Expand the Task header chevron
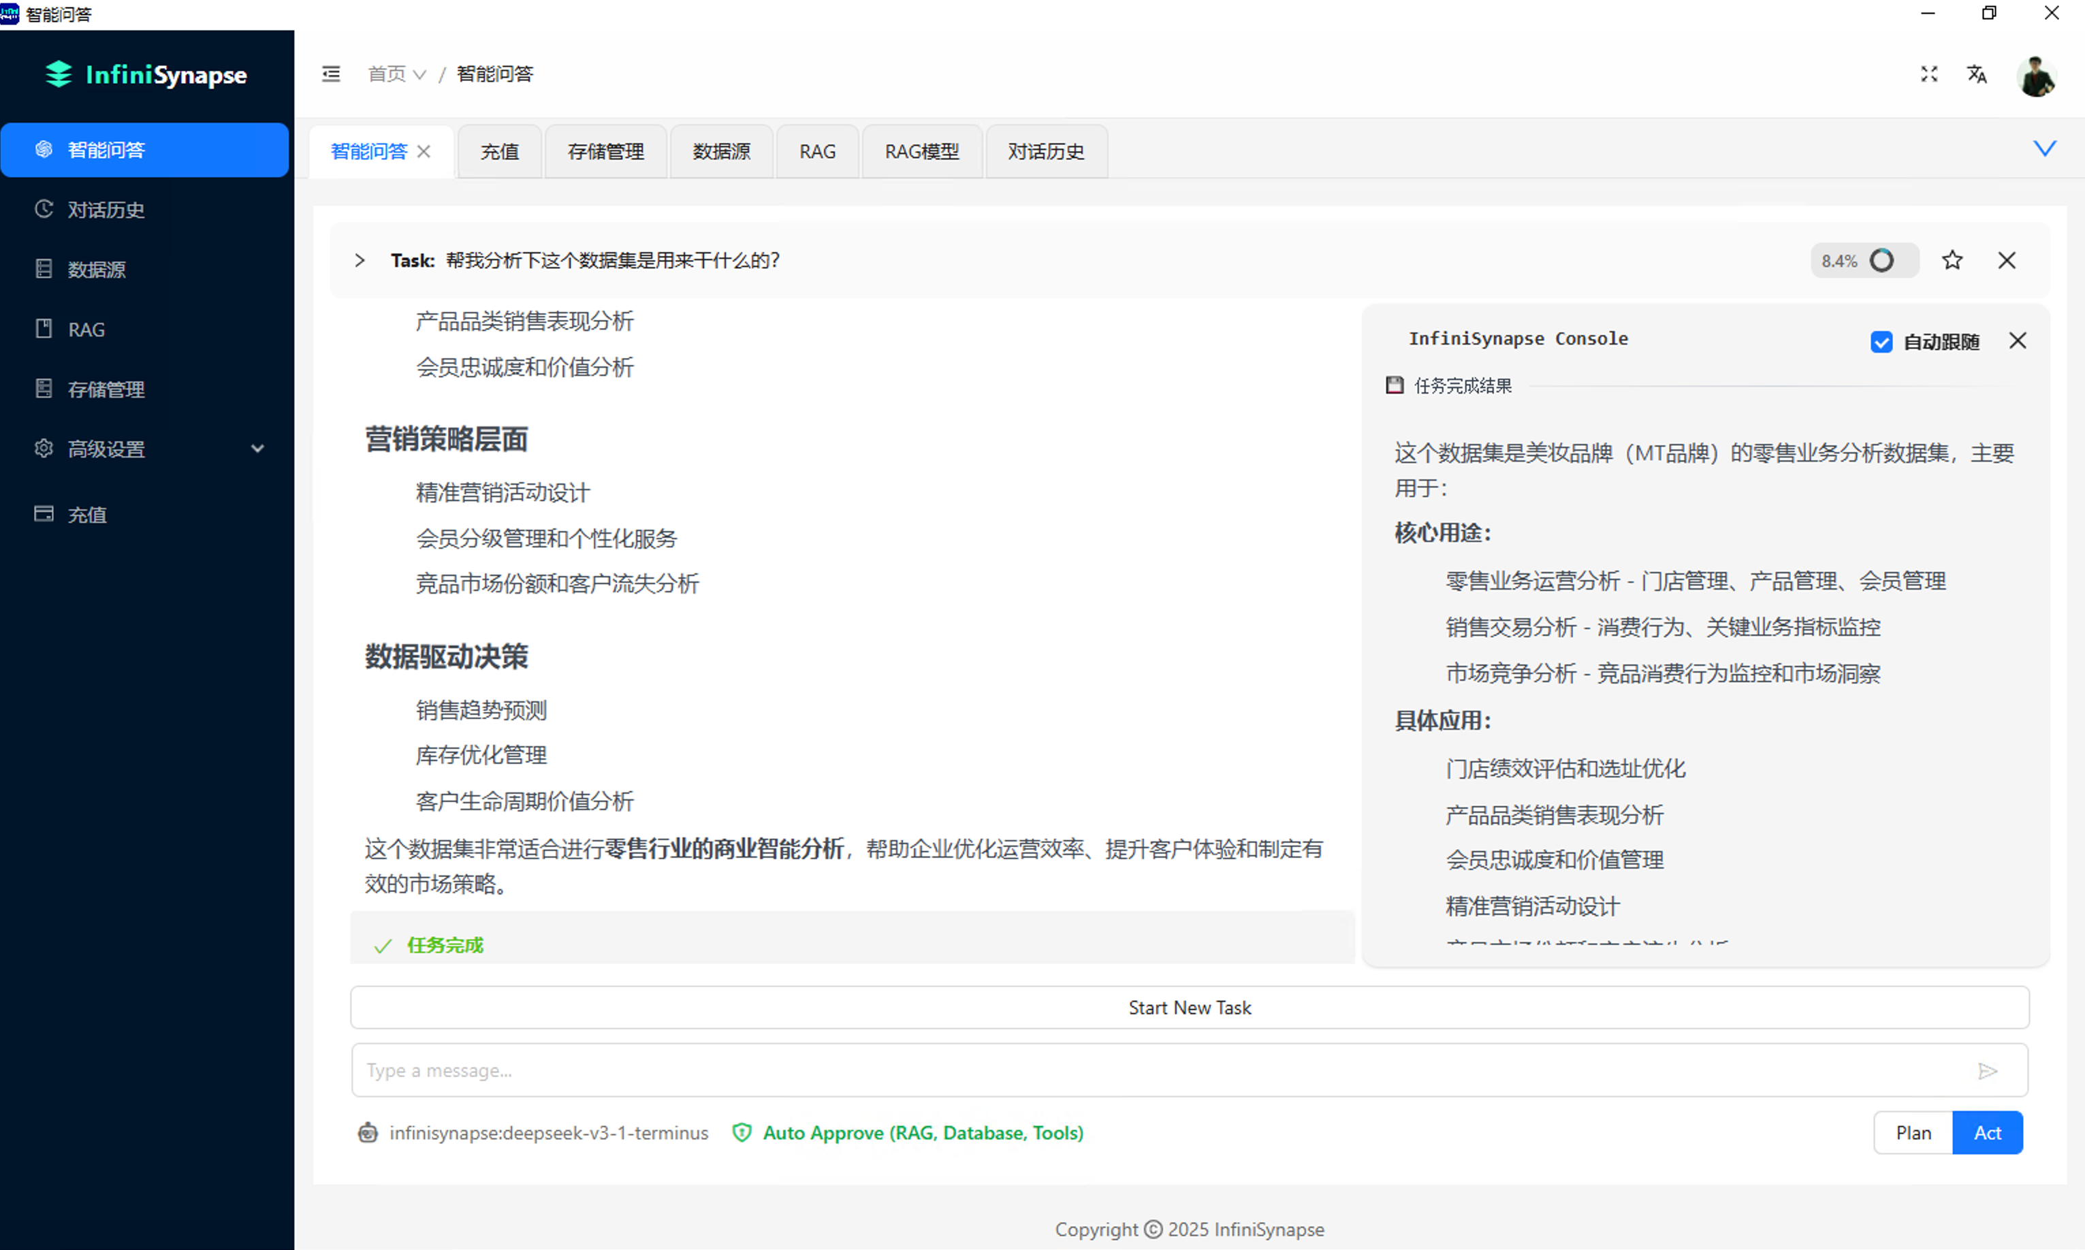 [360, 260]
